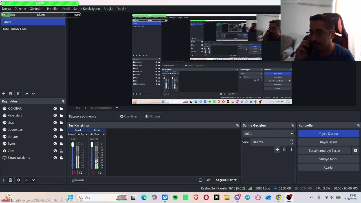The width and height of the screenshot is (361, 203).
Task: Open WhatsApp from the taskbar
Action: pos(185,197)
